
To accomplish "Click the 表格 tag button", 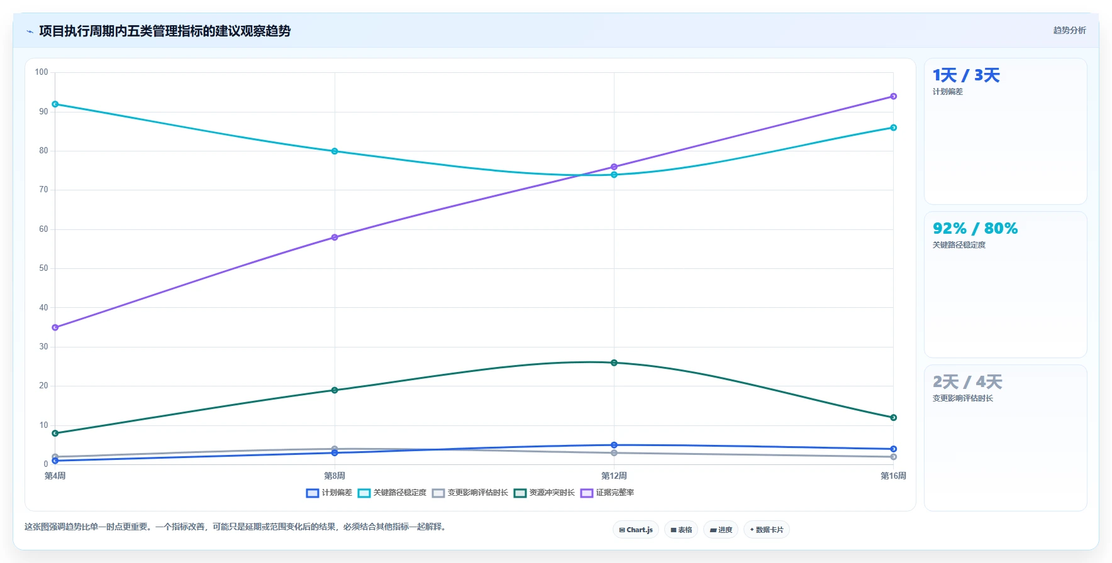I will pos(681,530).
